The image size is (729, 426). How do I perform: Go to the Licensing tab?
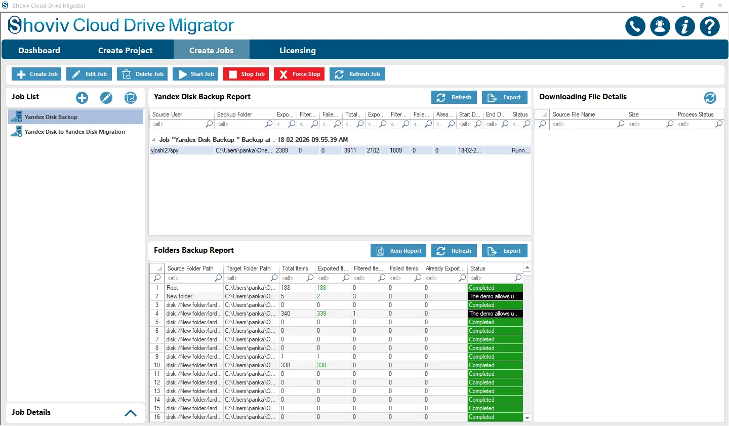click(x=298, y=50)
